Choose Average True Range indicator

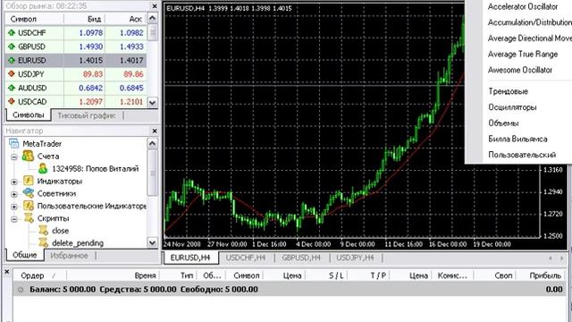coord(523,54)
